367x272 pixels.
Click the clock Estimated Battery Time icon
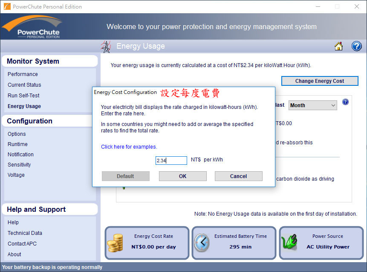coord(202,243)
